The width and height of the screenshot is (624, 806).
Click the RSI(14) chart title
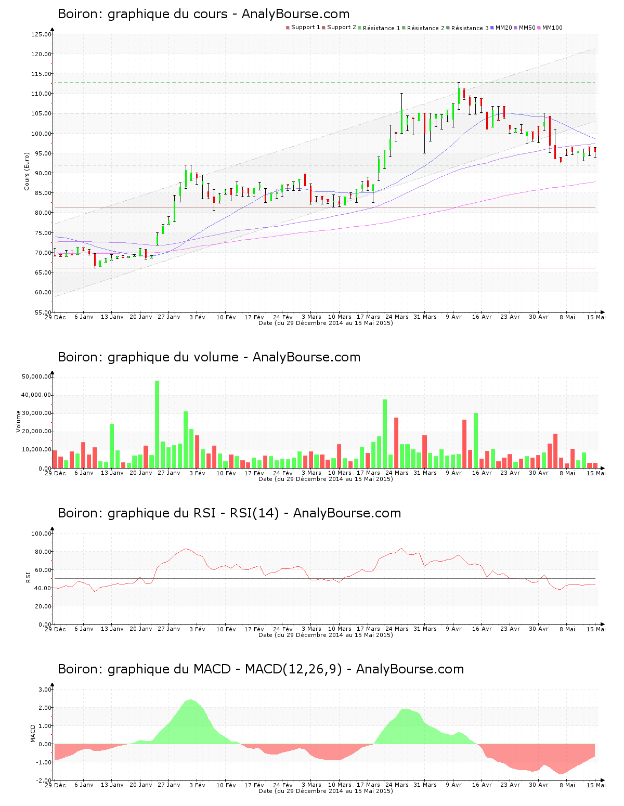(229, 513)
